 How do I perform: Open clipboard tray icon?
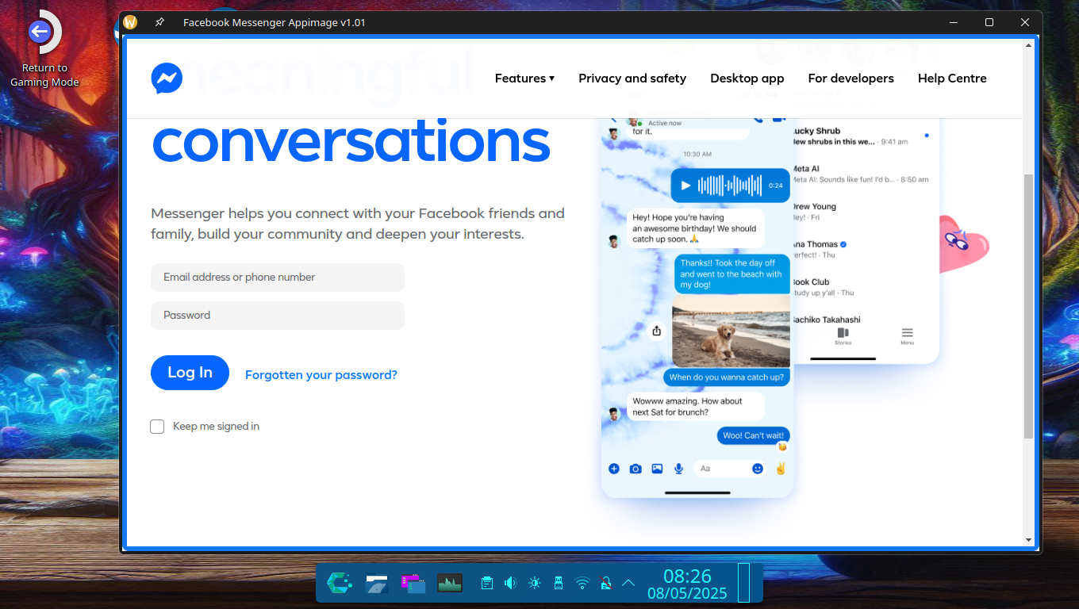click(x=487, y=584)
